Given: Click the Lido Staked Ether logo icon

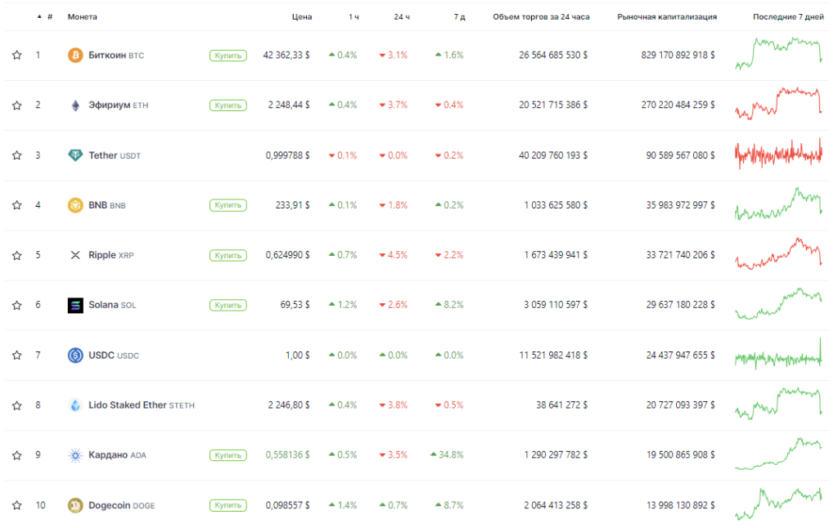Looking at the screenshot, I should click(75, 405).
